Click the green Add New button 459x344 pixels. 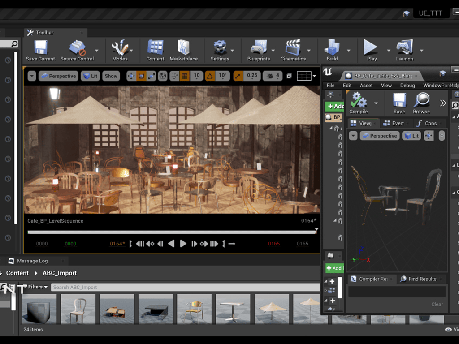tap(335, 268)
